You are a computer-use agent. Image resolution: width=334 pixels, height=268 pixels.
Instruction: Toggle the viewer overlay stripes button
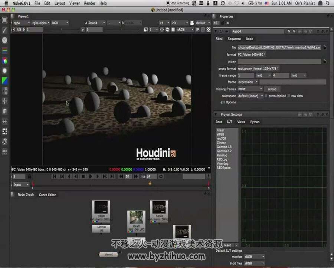pos(208,30)
